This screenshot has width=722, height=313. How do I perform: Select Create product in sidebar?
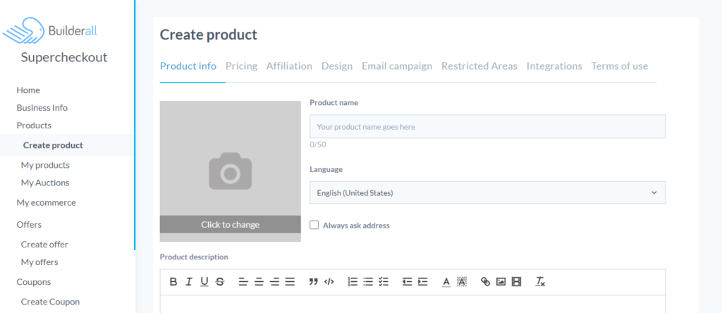coord(53,145)
